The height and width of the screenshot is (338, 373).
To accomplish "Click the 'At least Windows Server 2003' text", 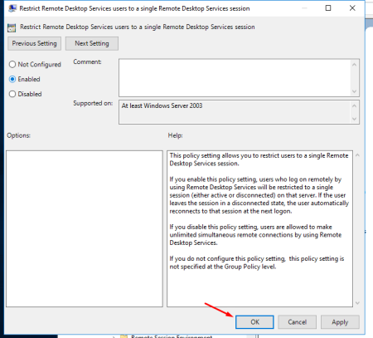I will [162, 105].
